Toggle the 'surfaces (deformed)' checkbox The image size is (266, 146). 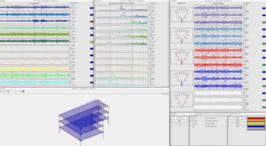click(x=205, y=127)
